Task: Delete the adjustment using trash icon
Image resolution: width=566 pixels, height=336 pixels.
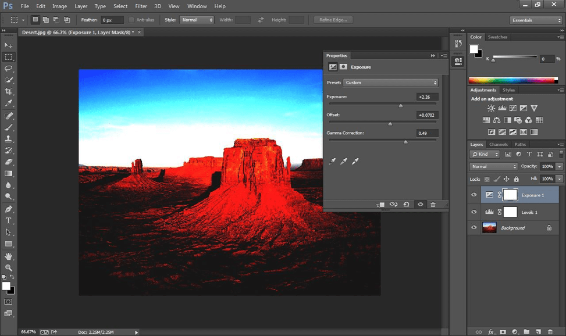Action: click(x=433, y=205)
